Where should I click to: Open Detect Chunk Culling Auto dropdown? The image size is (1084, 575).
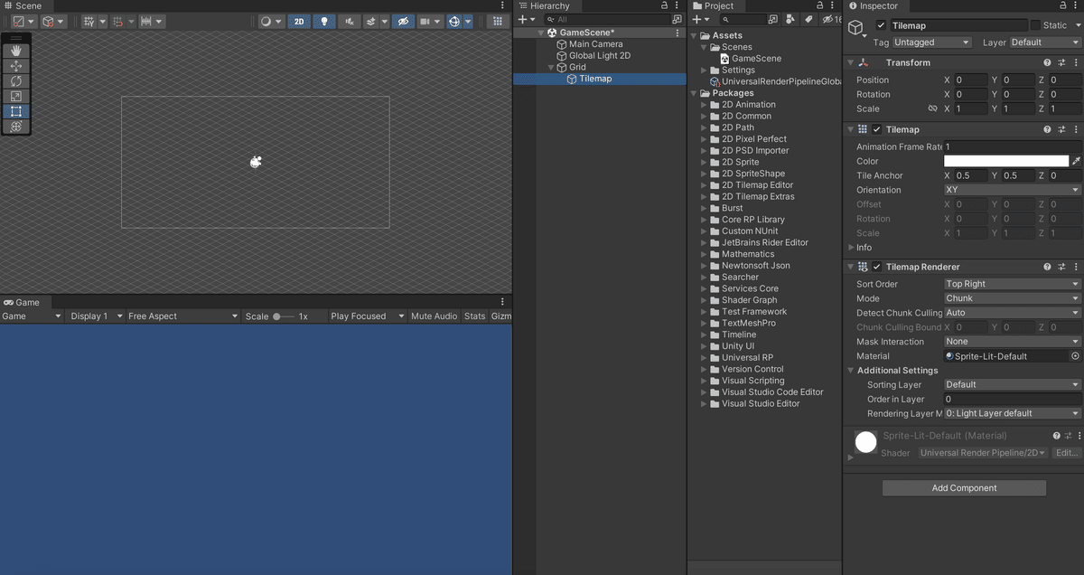tap(1012, 313)
